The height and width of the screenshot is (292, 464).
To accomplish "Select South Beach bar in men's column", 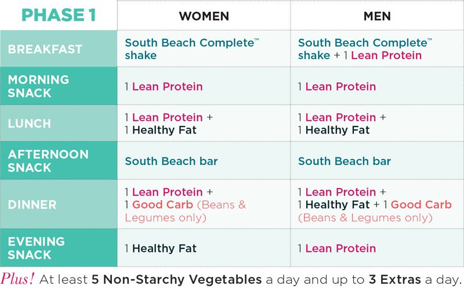I will [345, 161].
